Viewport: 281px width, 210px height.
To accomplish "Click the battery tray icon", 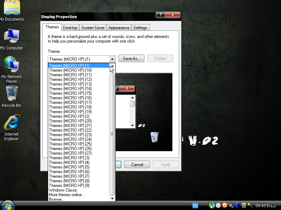I will coord(237,205).
